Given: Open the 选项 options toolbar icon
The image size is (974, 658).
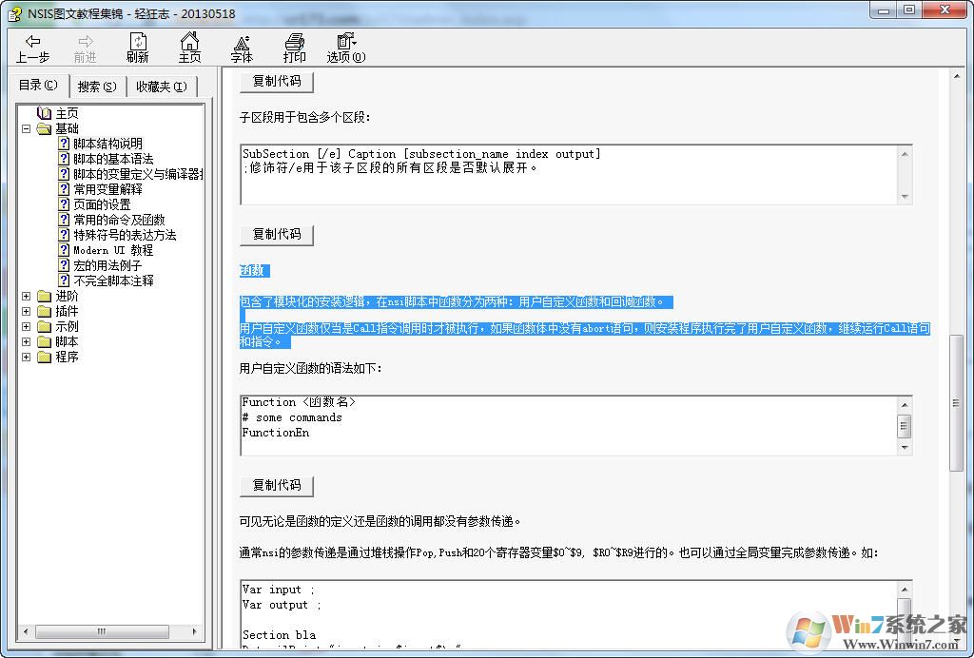Looking at the screenshot, I should (x=345, y=42).
